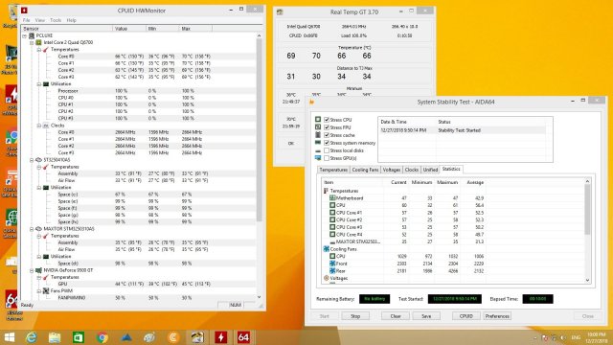Open the Tools menu in HWMonitor

(x=56, y=20)
